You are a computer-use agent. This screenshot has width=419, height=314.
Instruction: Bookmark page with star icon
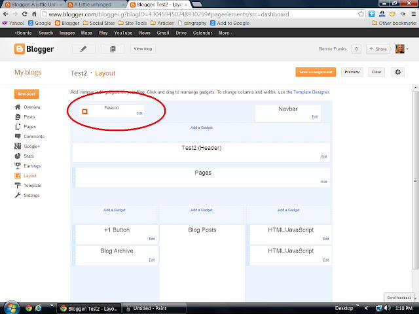pos(361,14)
